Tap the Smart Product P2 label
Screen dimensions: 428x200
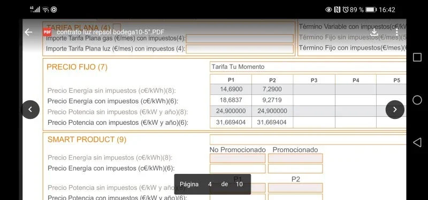point(296,179)
